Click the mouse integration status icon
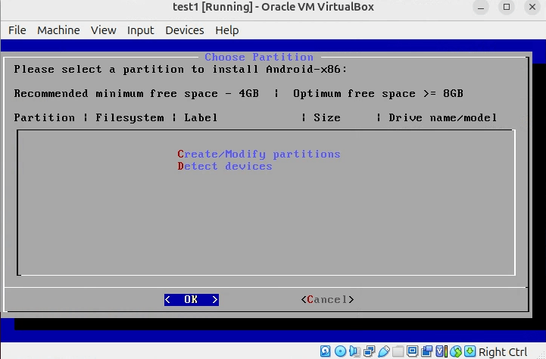This screenshot has height=359, width=546. coord(456,351)
